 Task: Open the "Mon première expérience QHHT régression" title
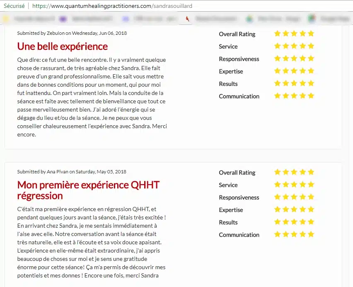pyautogui.click(x=88, y=190)
